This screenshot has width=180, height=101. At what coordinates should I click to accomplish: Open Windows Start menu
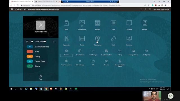pos(11,89)
